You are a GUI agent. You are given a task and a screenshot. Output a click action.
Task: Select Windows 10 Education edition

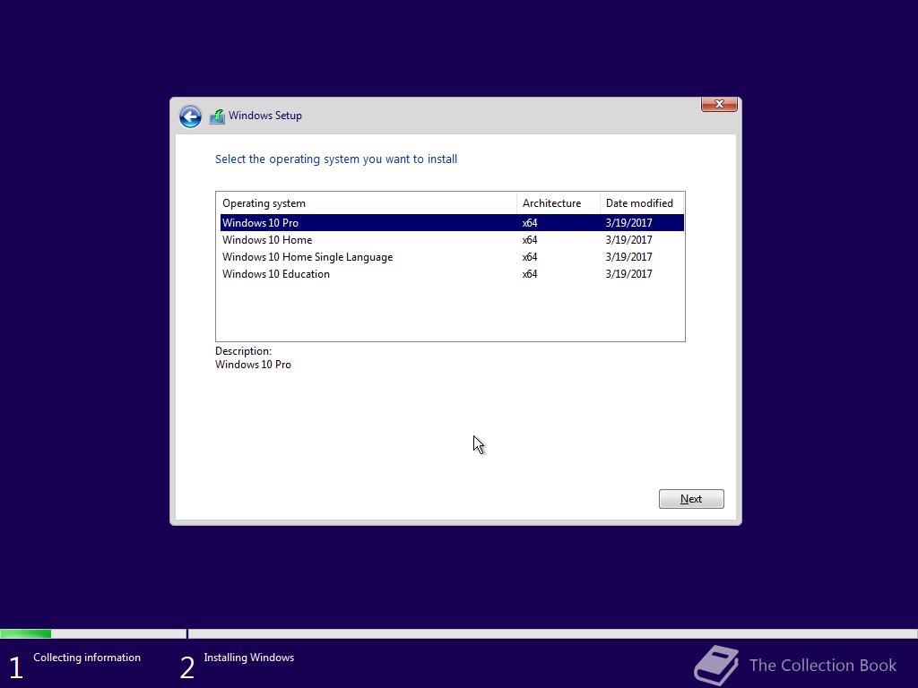coord(452,274)
